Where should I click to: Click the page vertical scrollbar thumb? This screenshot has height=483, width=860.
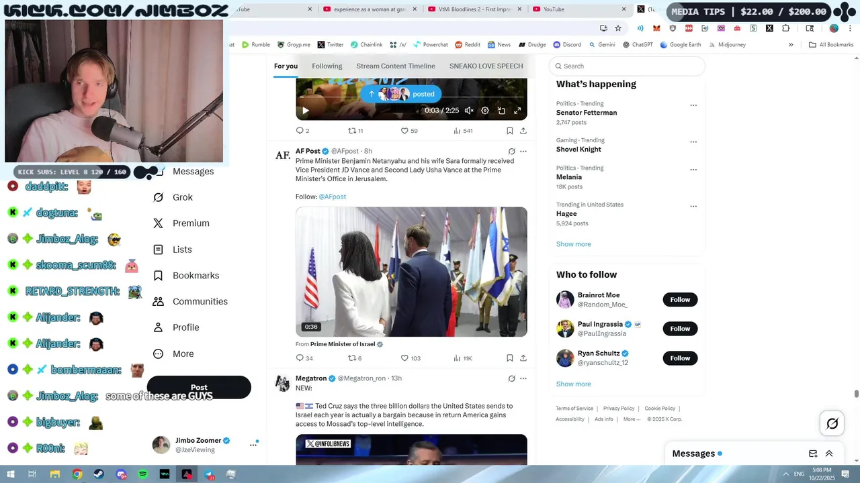(856, 394)
